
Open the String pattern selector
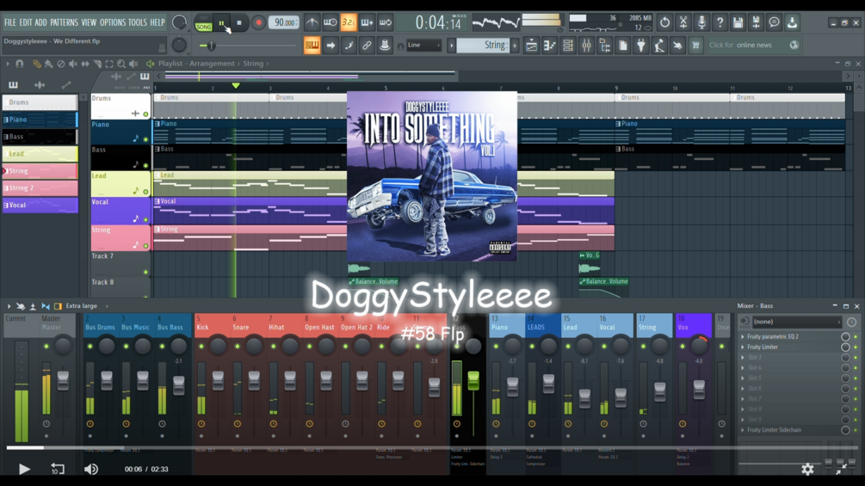483,46
